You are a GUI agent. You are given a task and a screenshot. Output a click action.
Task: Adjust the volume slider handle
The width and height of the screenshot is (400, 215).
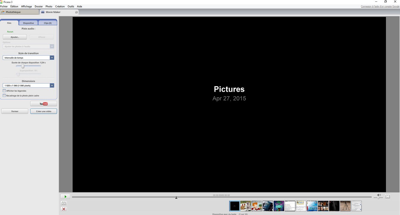(378, 197)
